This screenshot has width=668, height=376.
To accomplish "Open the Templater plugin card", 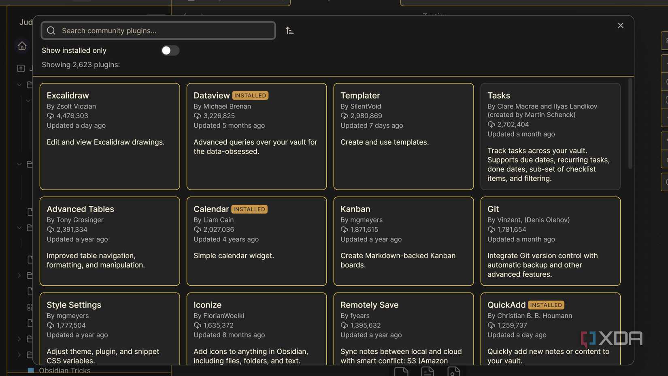I will 404,137.
